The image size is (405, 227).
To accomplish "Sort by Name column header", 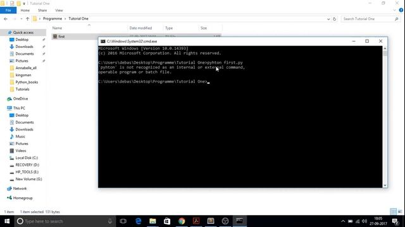I will point(57,28).
